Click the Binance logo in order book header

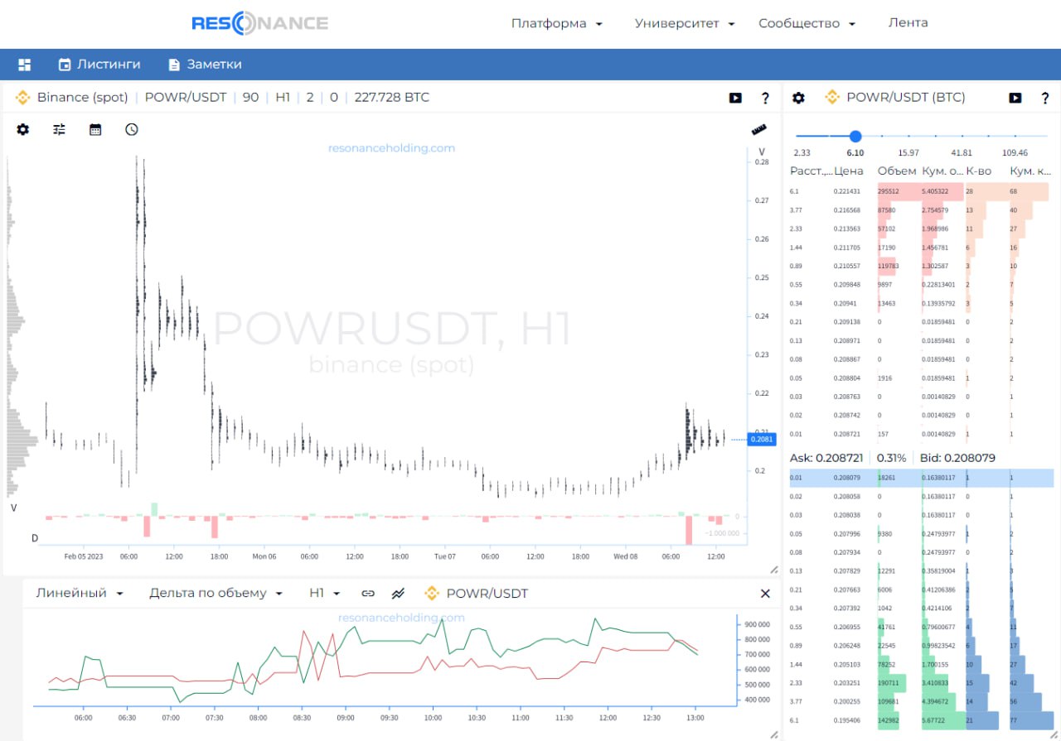[832, 98]
